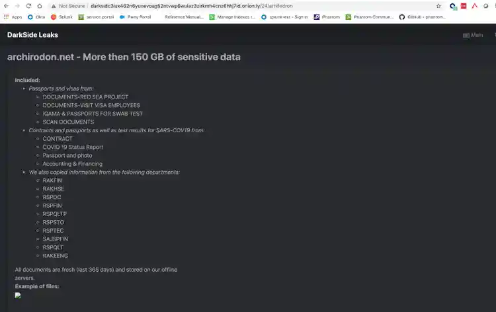Click the broken example file image
Viewport: 496px width, 312px height.
(18, 295)
